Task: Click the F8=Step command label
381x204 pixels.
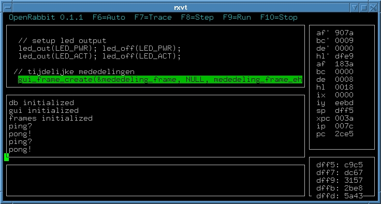Action: coord(197,18)
